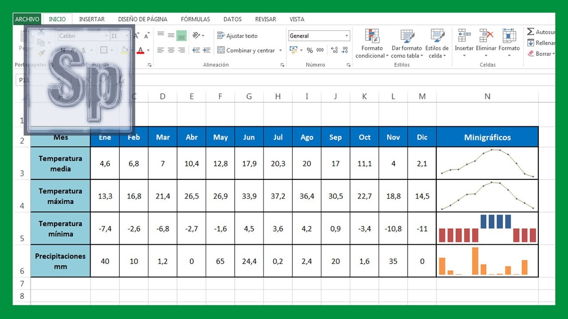This screenshot has height=319, width=568.
Task: Select the Temperatura media label cell
Action: click(60, 163)
